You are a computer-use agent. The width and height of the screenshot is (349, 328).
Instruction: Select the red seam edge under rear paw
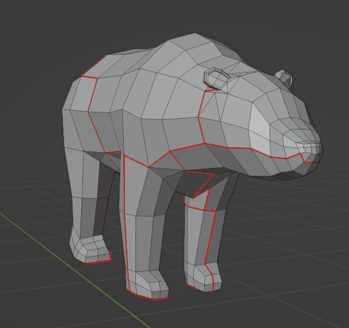98,261
